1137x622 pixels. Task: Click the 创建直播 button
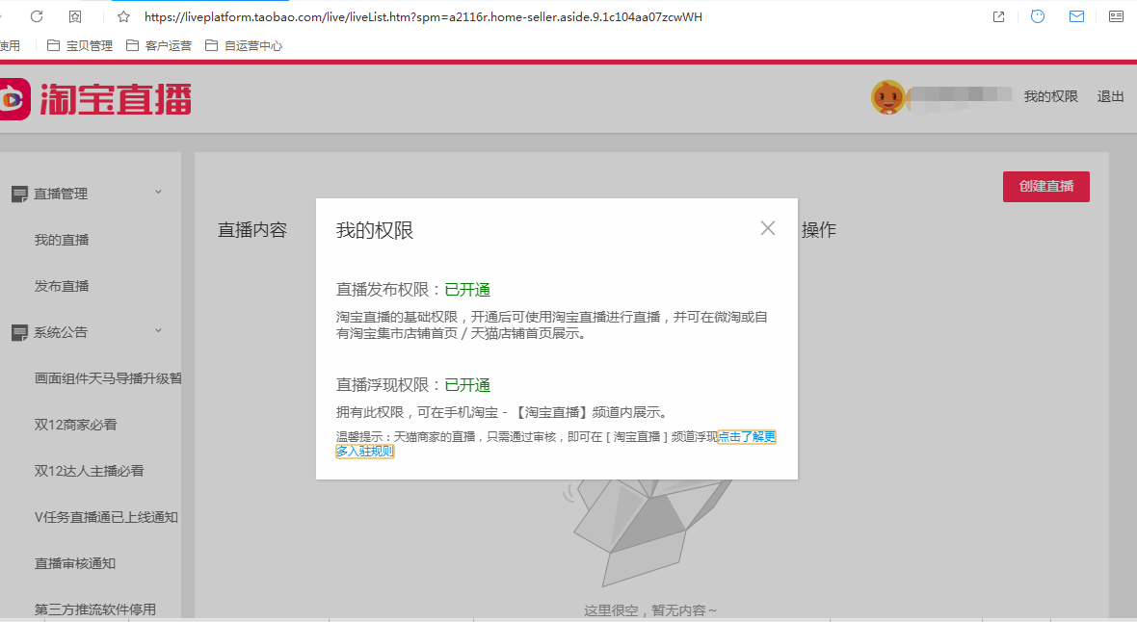tap(1045, 186)
